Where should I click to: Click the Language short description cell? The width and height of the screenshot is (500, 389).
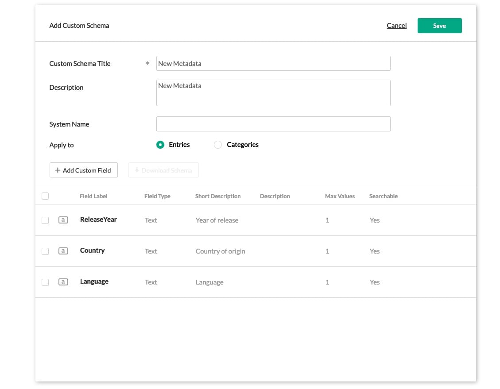[x=209, y=282]
